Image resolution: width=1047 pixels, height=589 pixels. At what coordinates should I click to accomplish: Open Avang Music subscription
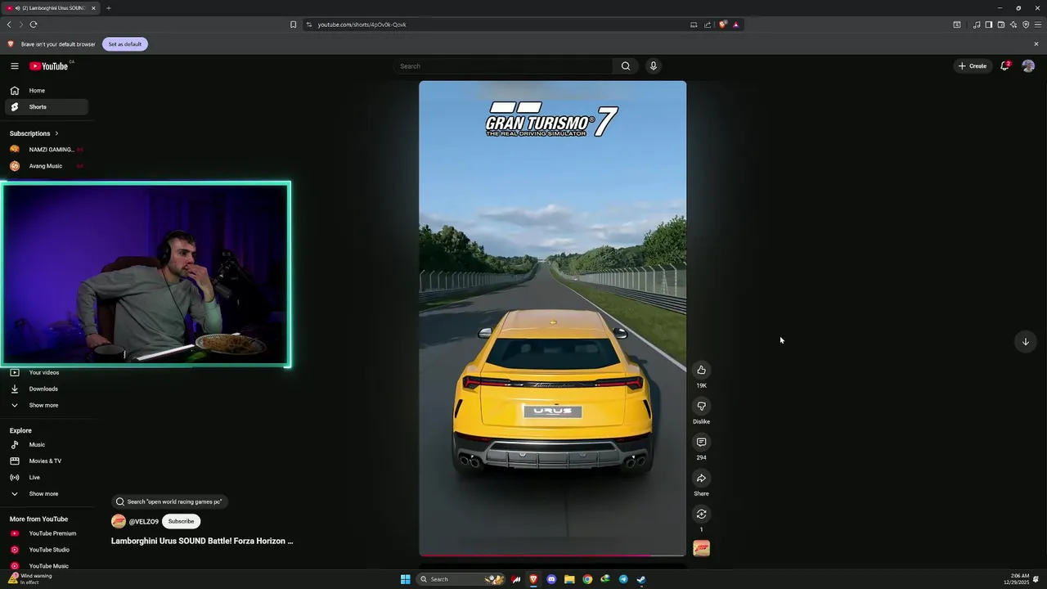(x=47, y=166)
